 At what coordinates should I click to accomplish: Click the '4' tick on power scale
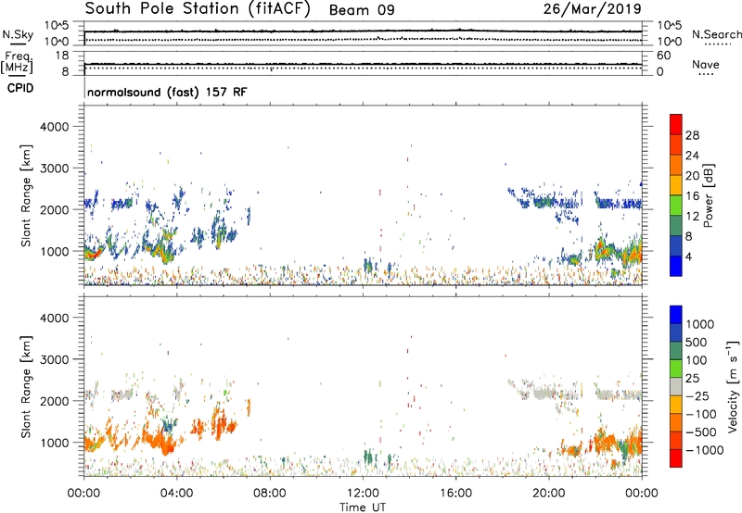pyautogui.click(x=689, y=256)
